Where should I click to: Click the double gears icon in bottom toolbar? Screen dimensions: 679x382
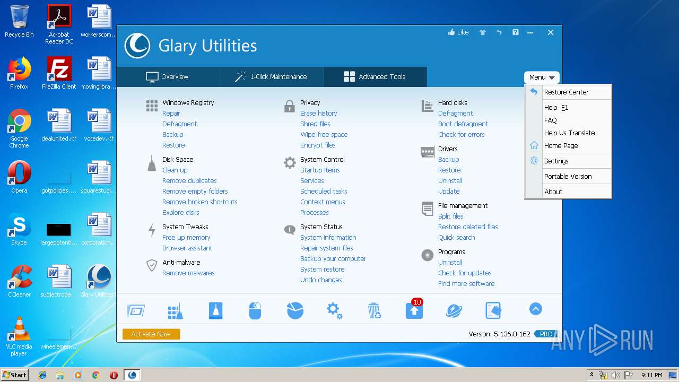tap(334, 311)
